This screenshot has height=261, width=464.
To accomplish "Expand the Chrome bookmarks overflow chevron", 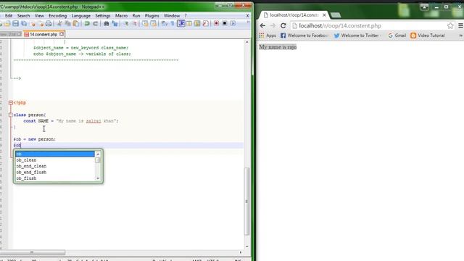I will click(461, 36).
